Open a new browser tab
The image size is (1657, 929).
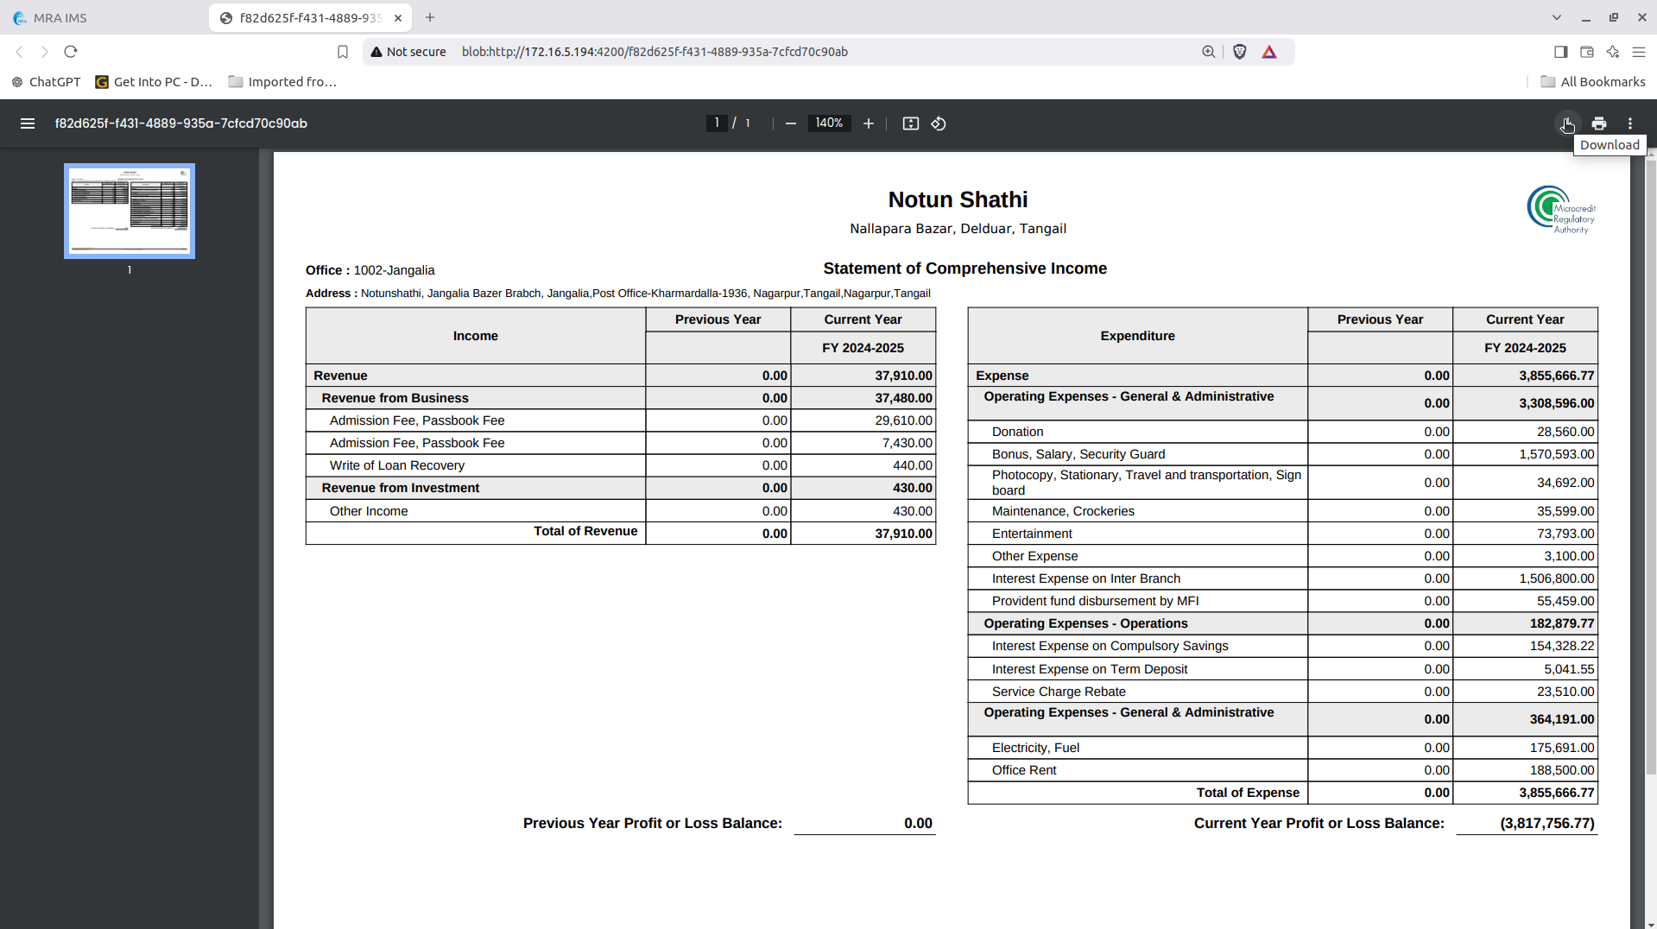click(x=430, y=17)
